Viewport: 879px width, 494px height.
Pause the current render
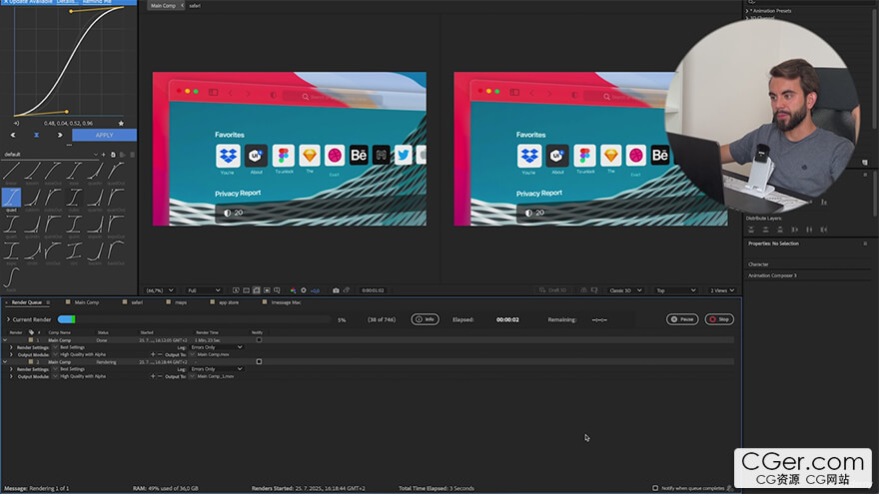click(x=682, y=319)
